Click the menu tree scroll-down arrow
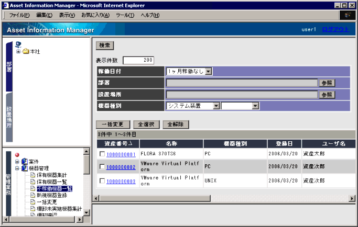This screenshot has height=227, width=358. (x=86, y=213)
